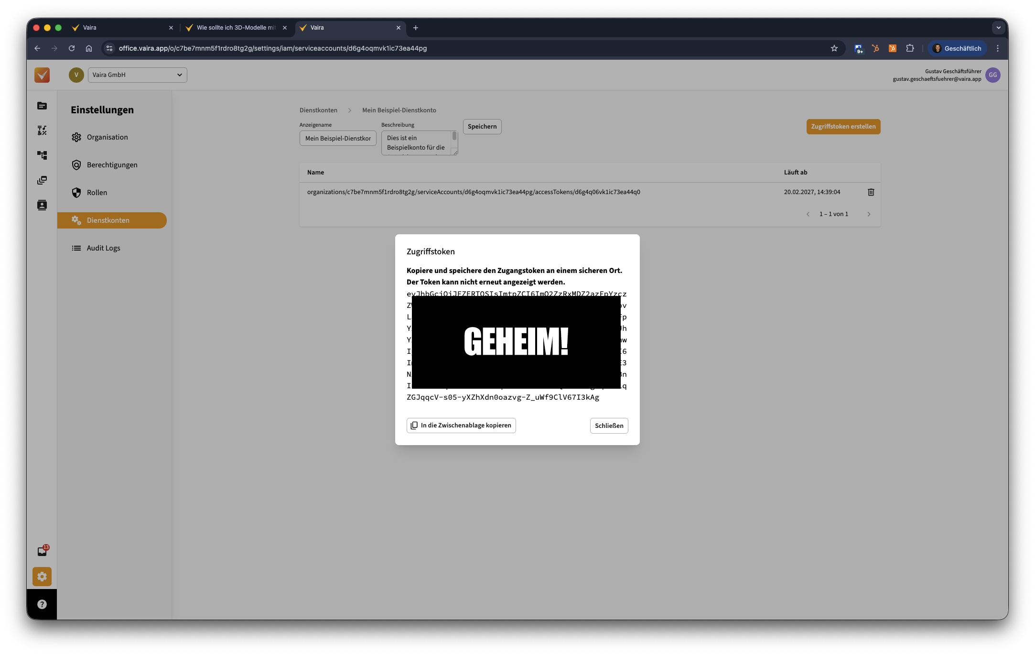Open the Berechtigungen settings section
This screenshot has height=655, width=1035.
pos(112,165)
